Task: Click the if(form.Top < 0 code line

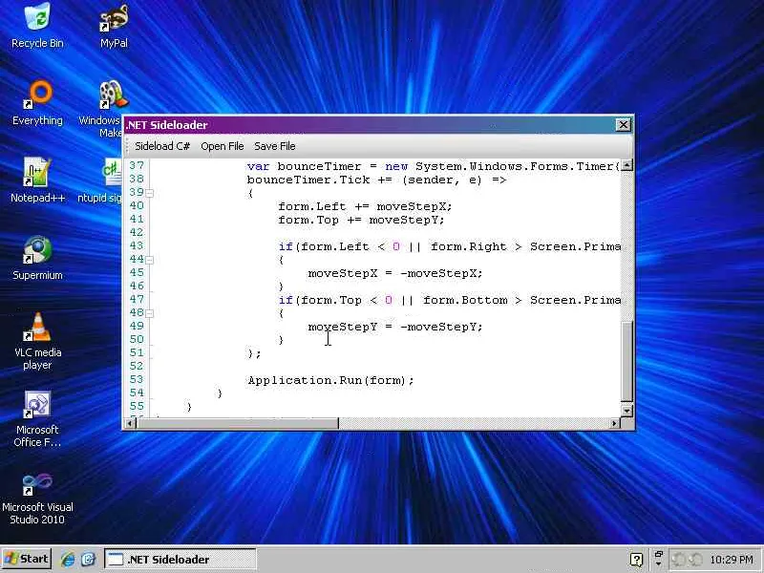Action: (449, 301)
